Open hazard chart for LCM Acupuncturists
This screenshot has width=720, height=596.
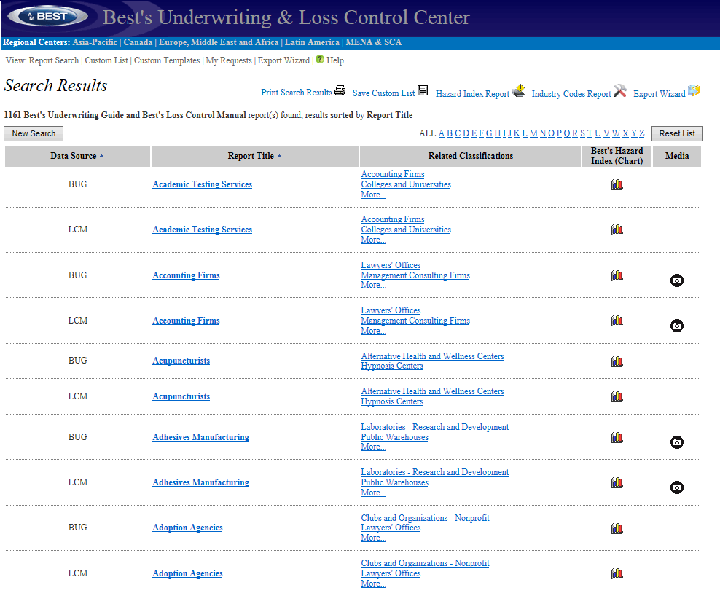tap(617, 396)
